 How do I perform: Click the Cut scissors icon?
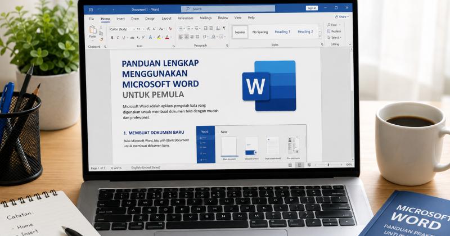coord(101,27)
